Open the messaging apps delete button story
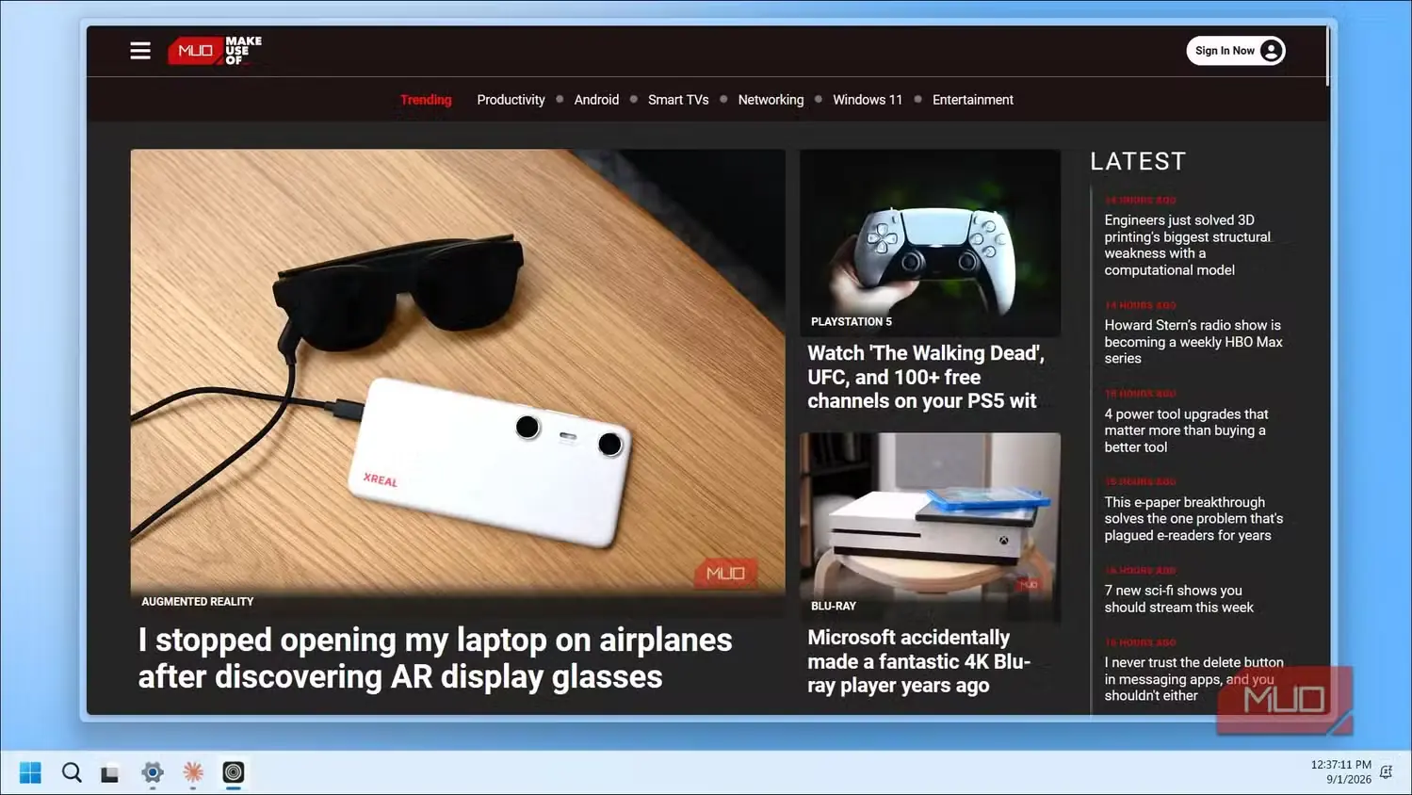 click(1193, 679)
